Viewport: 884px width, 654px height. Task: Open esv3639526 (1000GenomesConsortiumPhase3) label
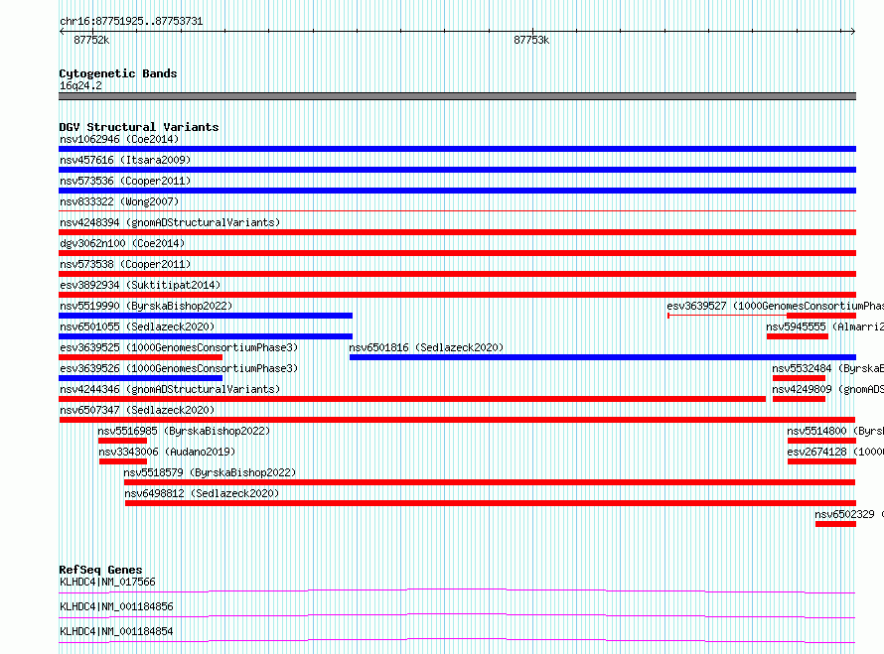[x=179, y=368]
